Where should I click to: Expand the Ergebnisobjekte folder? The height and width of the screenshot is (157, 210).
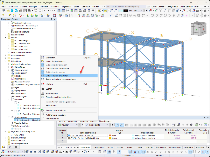click(x=6, y=55)
